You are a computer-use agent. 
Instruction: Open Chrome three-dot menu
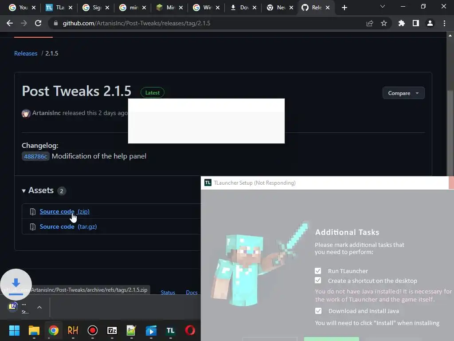[444, 23]
